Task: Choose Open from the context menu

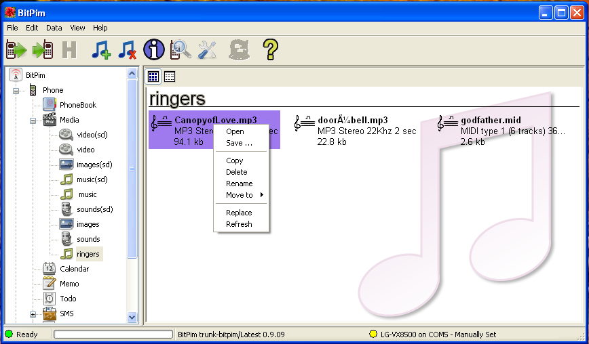Action: 241,131
